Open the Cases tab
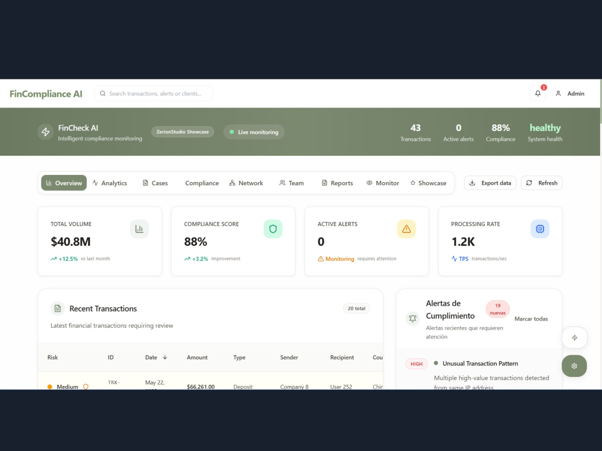The width and height of the screenshot is (602, 451). [x=155, y=183]
